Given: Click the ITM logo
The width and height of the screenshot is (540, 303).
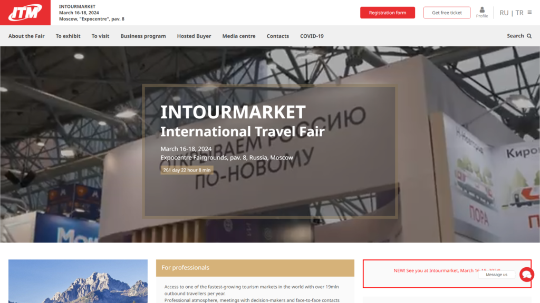Looking at the screenshot, I should [x=25, y=13].
